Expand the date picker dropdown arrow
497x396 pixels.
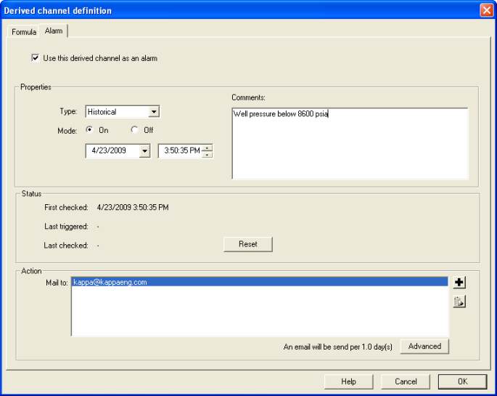click(x=144, y=151)
